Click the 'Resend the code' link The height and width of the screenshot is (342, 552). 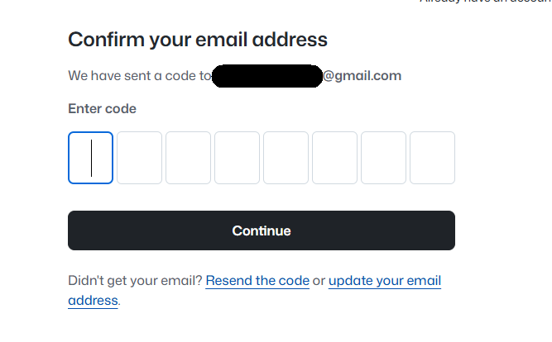[257, 281]
